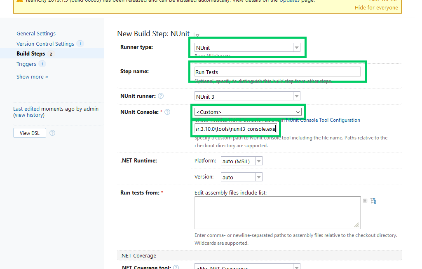Click the View DSL button

tap(30, 133)
